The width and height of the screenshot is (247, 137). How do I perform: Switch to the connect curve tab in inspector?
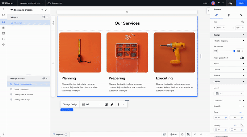[241, 15]
